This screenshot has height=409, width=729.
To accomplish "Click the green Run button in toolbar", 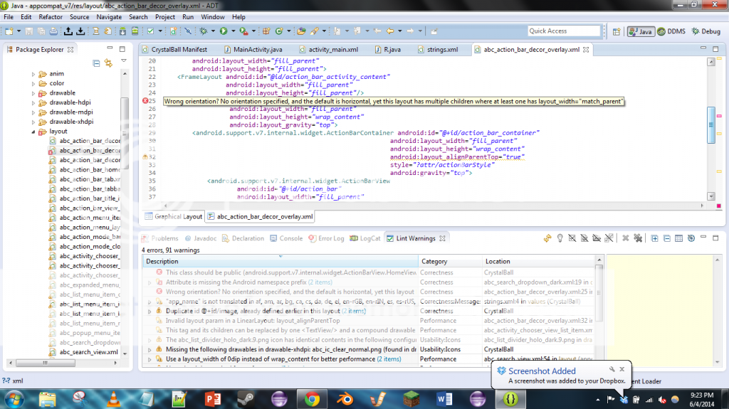I will click(x=223, y=31).
